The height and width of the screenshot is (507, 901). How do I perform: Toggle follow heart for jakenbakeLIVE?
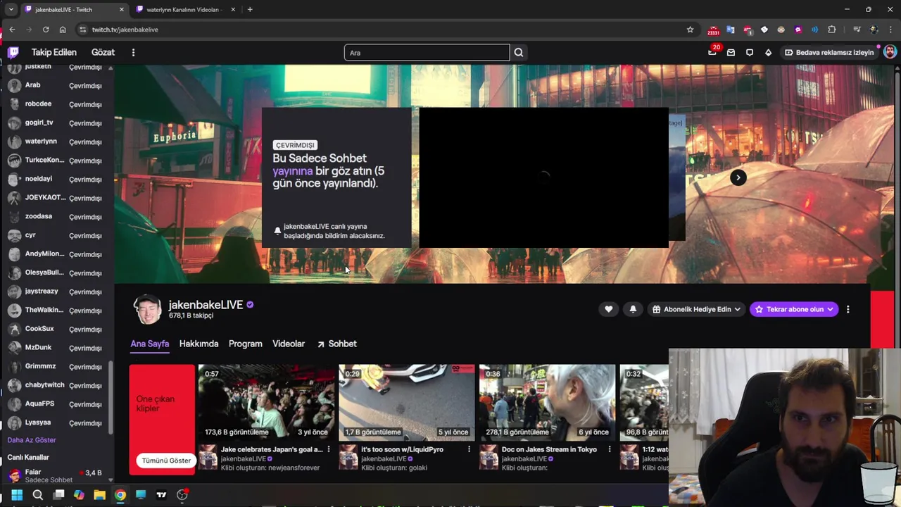[x=609, y=309]
